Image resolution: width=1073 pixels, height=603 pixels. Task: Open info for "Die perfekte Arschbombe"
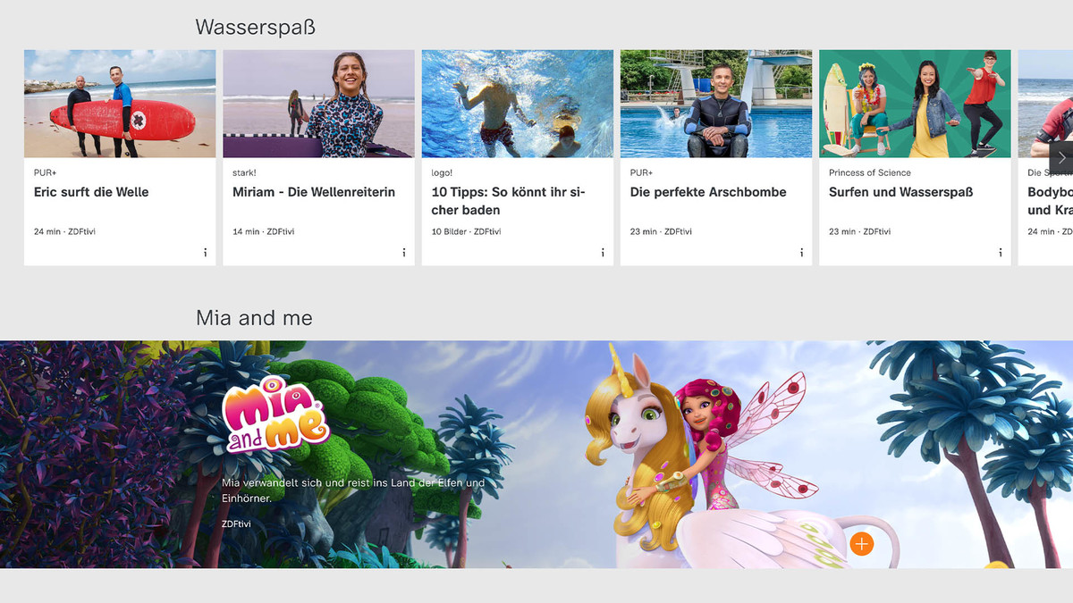[x=801, y=253]
